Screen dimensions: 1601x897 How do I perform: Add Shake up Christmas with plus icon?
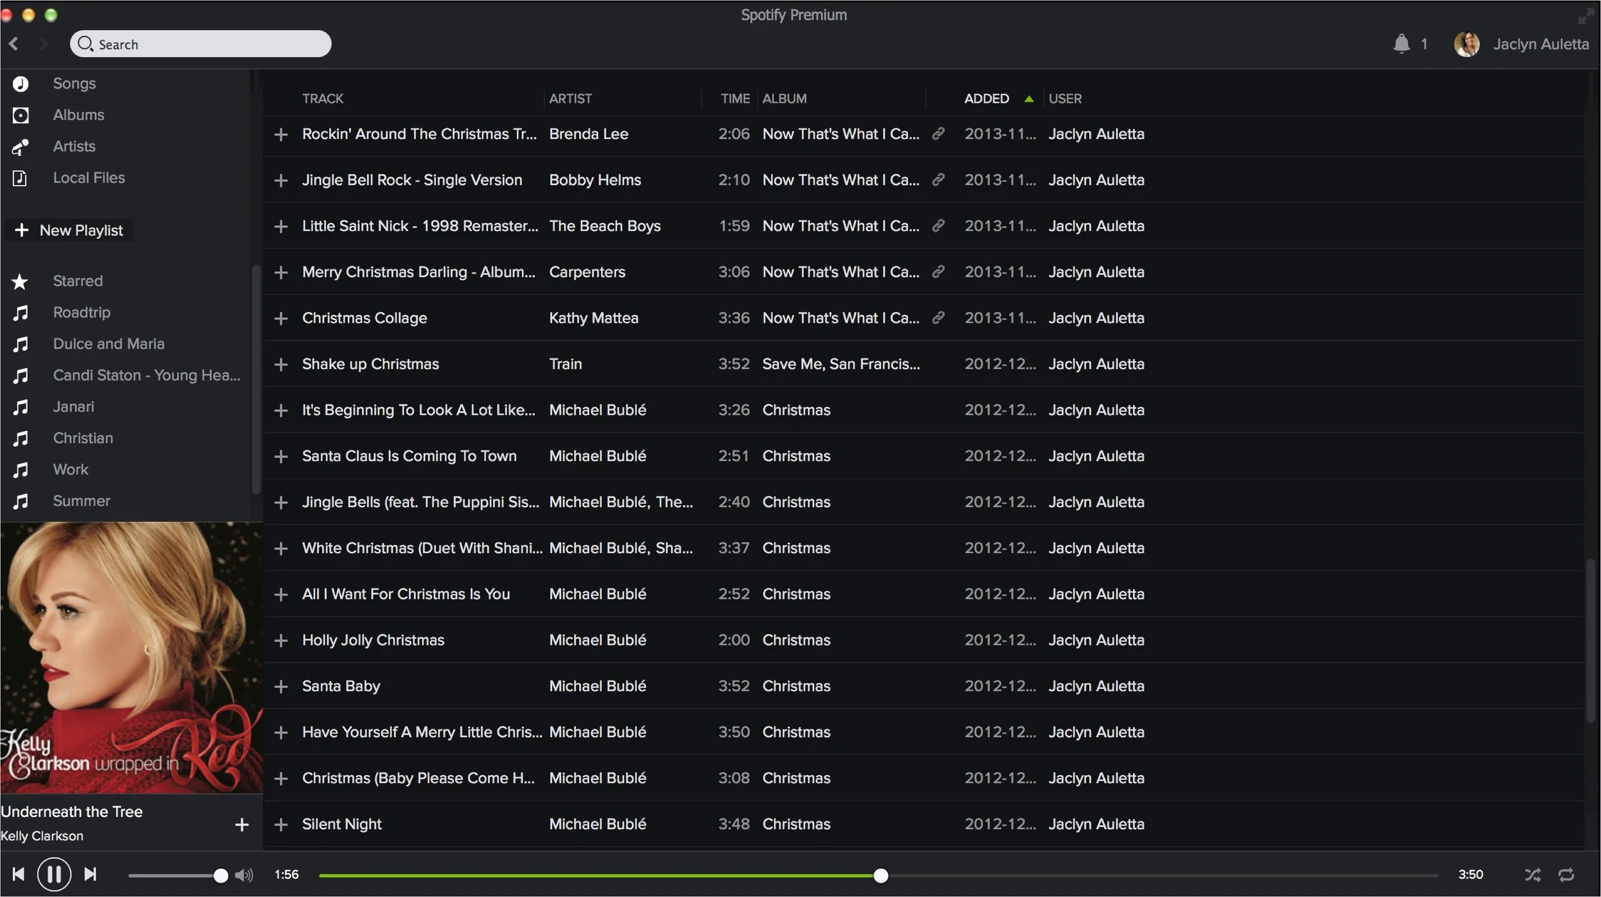(280, 364)
